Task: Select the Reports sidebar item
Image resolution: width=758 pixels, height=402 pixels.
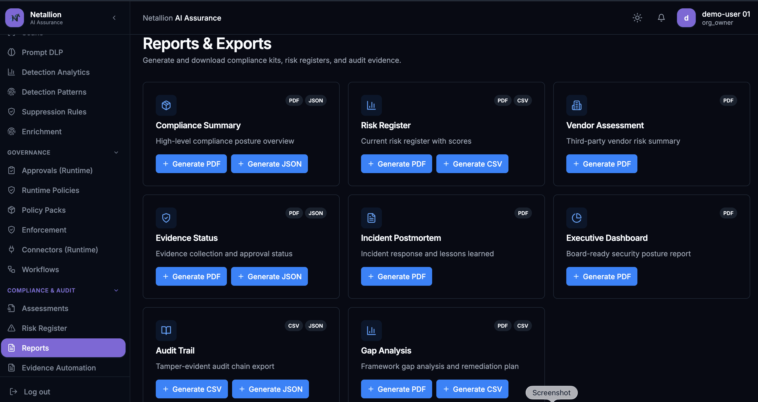Action: [63, 348]
